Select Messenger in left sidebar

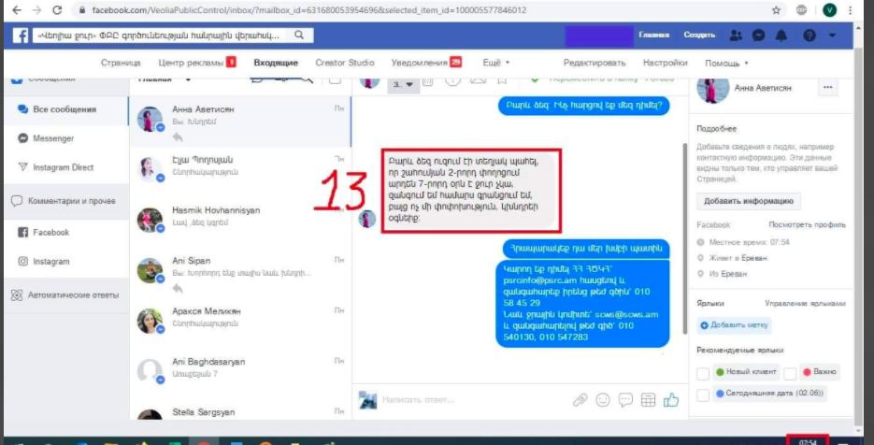pyautogui.click(x=65, y=138)
